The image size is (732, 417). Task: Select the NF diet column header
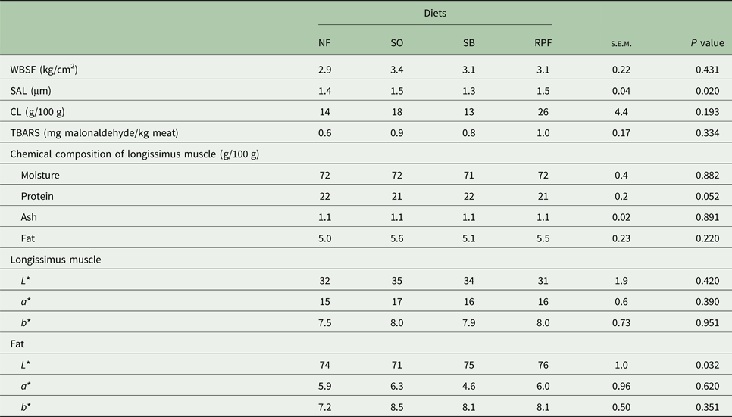coord(324,42)
